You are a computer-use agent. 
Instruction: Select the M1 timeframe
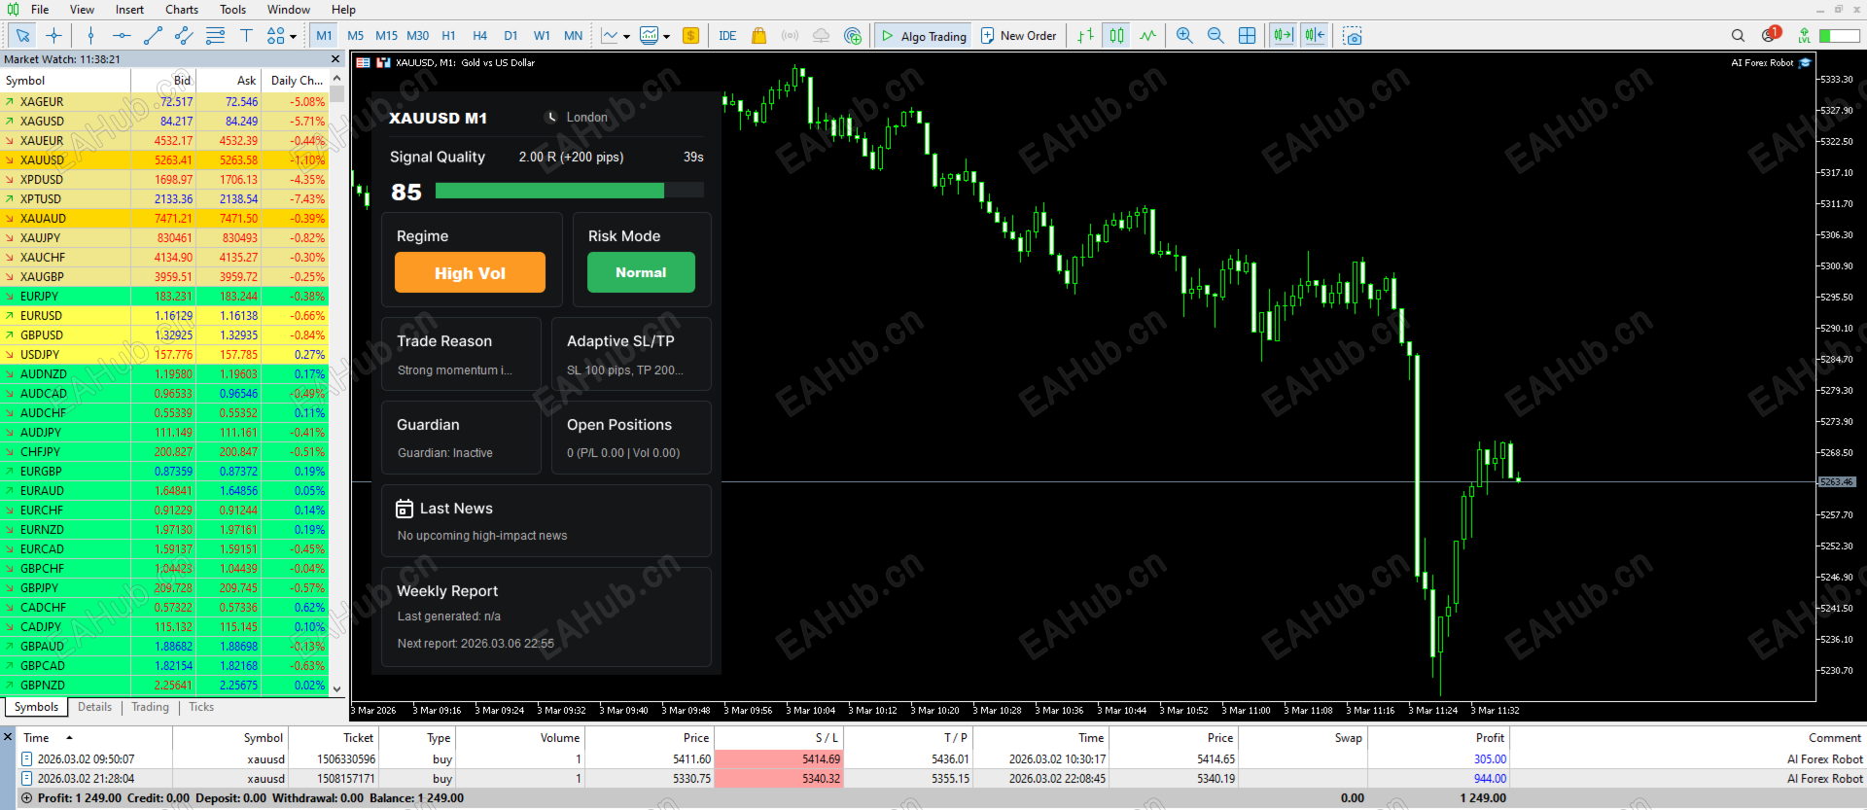pyautogui.click(x=324, y=36)
